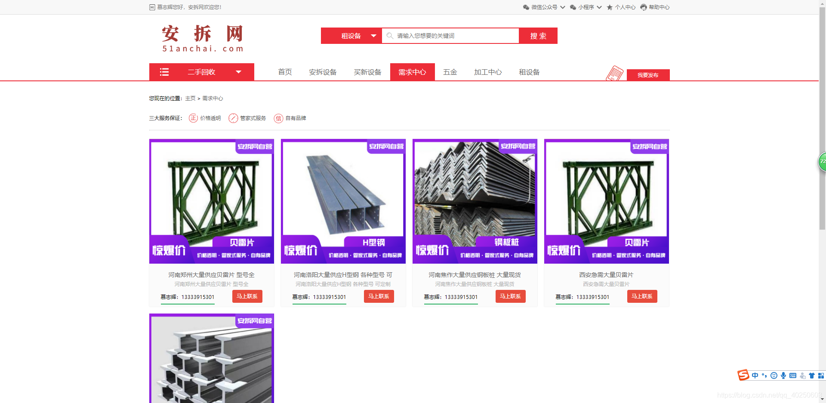Open the 个人中心 link
Screen dimensions: 826x403
click(x=625, y=7)
